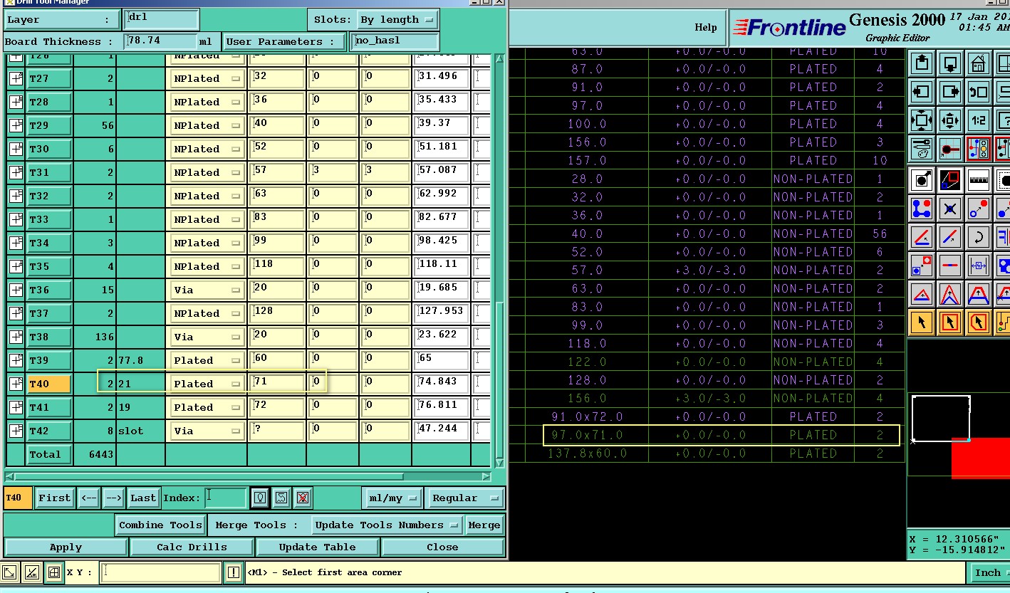Click the pan down arrow icon
The width and height of the screenshot is (1010, 593).
click(x=950, y=63)
